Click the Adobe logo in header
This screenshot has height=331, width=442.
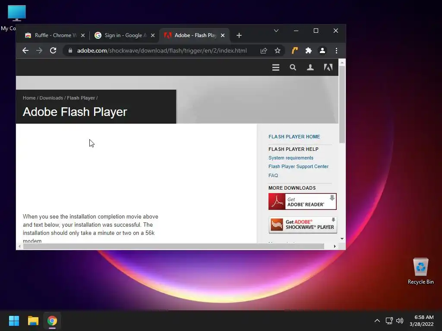[328, 67]
